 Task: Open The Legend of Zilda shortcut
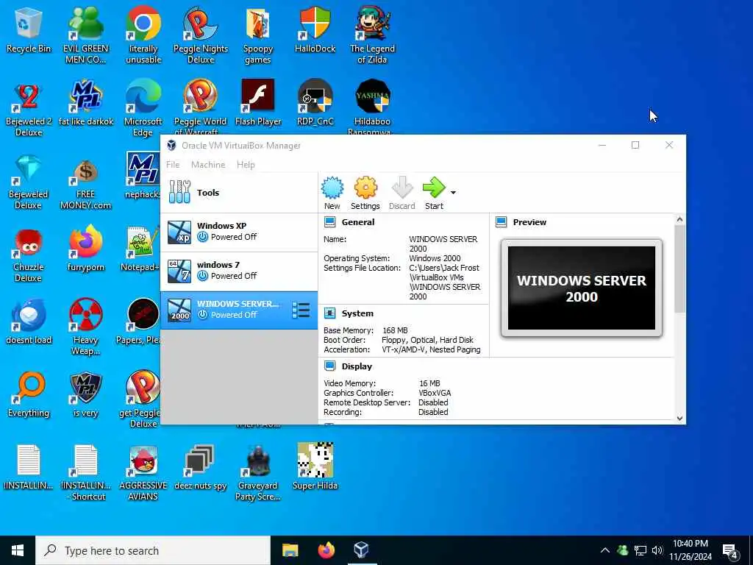tap(372, 35)
